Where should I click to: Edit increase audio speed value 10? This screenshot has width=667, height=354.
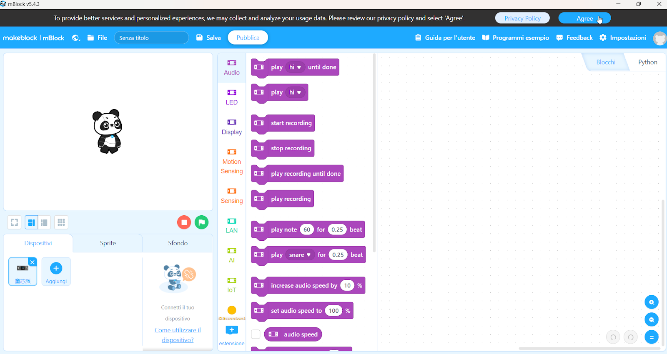click(347, 286)
